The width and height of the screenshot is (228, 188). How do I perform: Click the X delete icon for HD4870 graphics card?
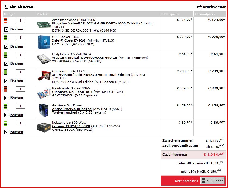(x=6, y=81)
